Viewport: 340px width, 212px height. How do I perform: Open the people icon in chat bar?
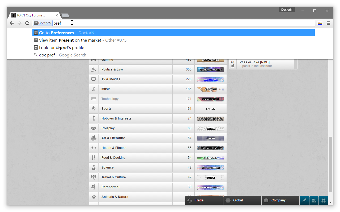click(314, 201)
